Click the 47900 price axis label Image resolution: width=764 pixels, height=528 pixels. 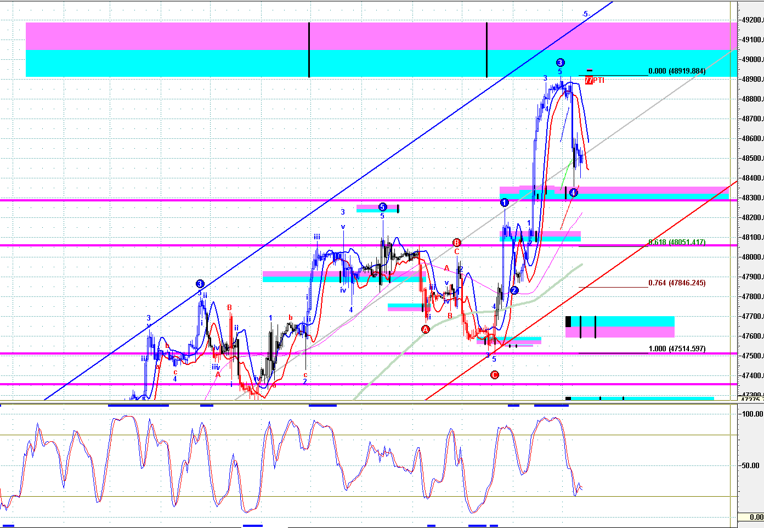(x=752, y=277)
